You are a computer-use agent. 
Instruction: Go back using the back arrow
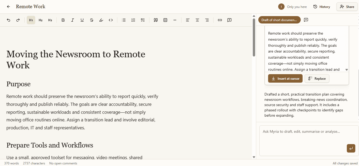8,7
